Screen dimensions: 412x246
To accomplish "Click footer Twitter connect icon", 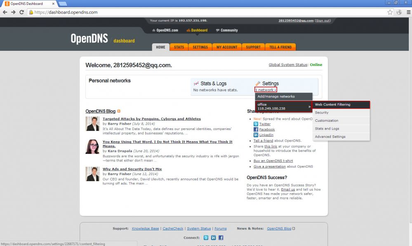I will (x=206, y=238).
